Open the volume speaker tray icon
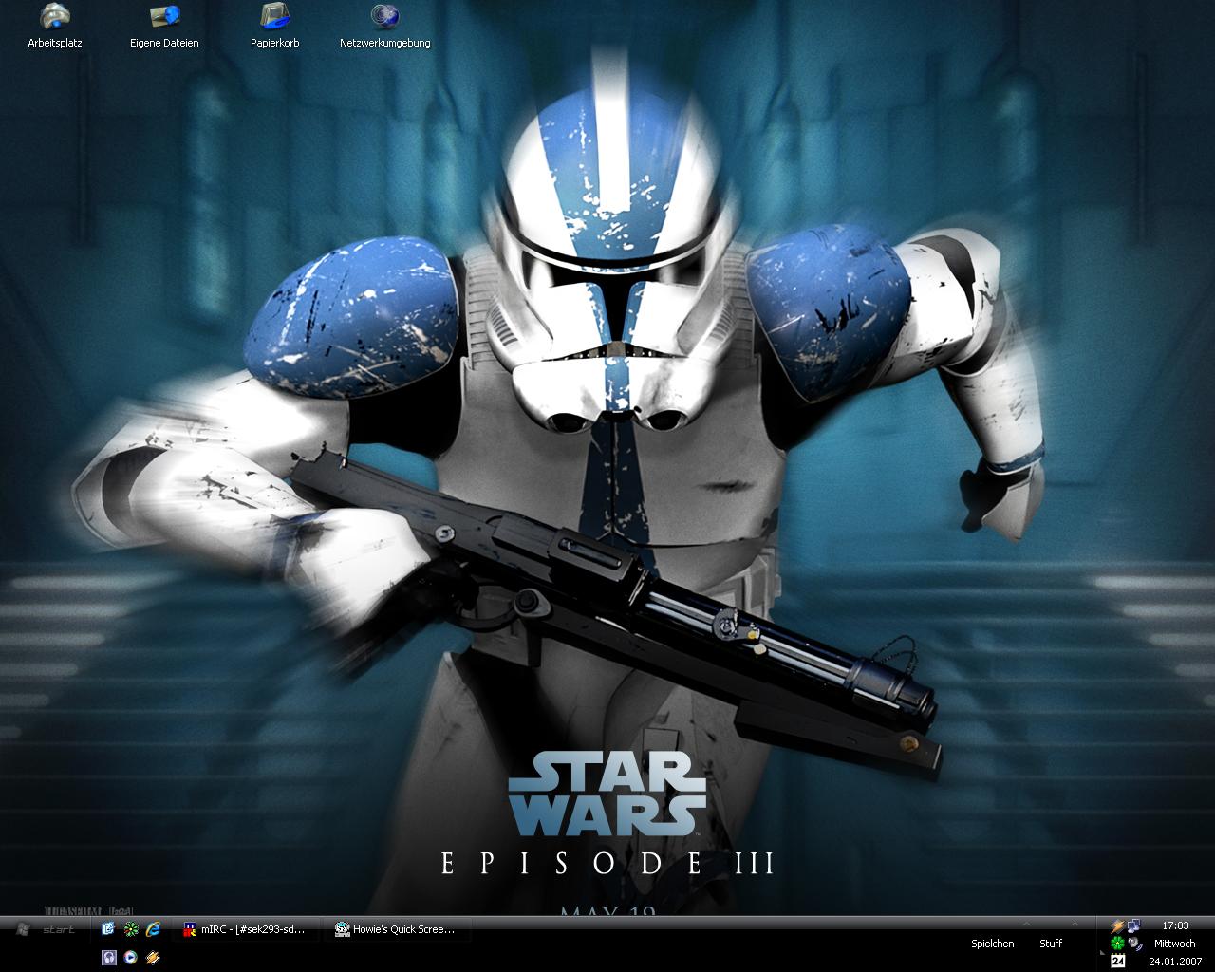 pyautogui.click(x=1134, y=944)
